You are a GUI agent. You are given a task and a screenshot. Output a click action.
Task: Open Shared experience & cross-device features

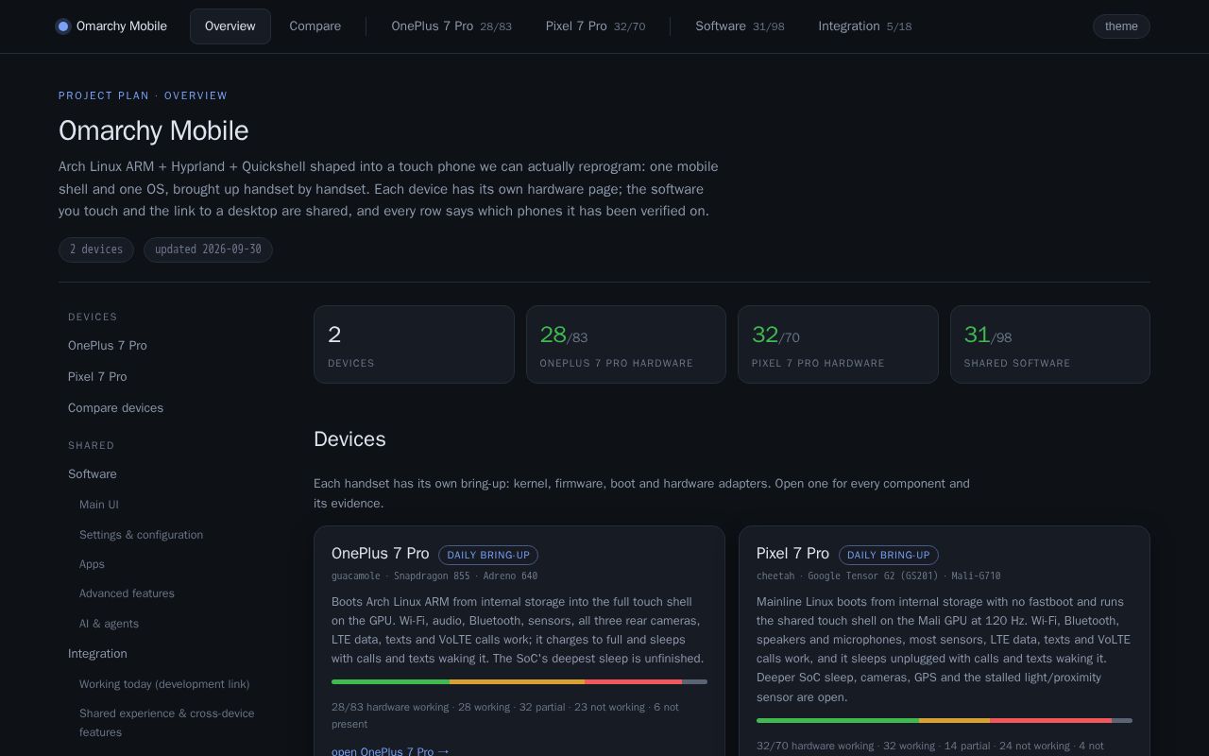tap(167, 723)
